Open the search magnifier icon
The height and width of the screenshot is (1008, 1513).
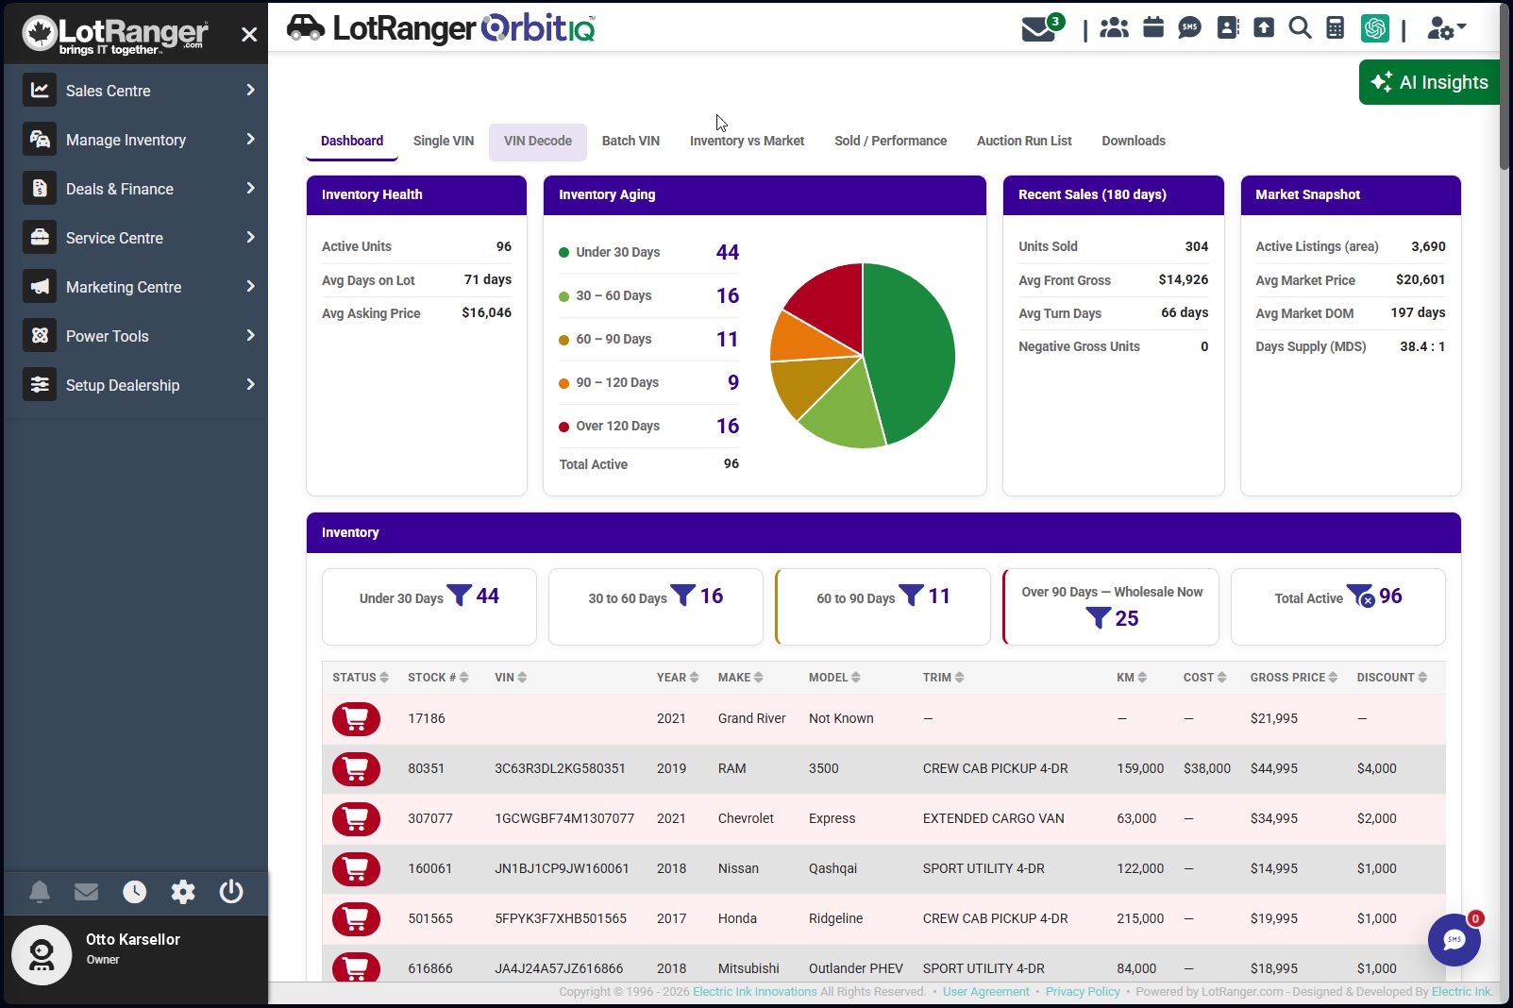click(x=1300, y=27)
